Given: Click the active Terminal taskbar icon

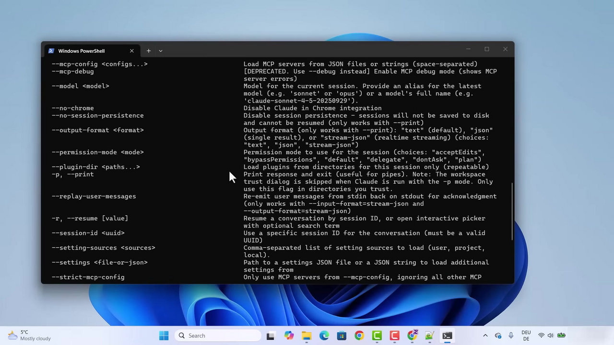Looking at the screenshot, I should click(447, 335).
